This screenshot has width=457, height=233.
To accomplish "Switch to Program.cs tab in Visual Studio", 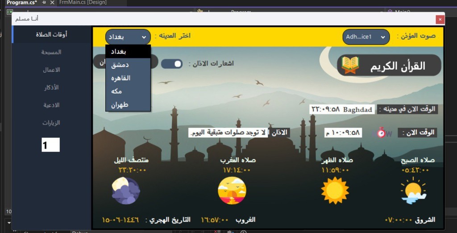I will tap(22, 2).
